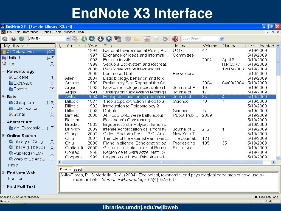Sort by the Year column header

coord(93,46)
